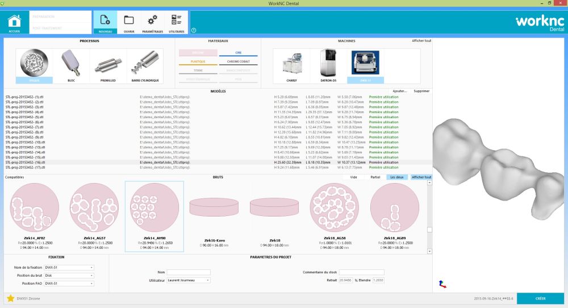Select the Charly machine
568x308 pixels.
(x=291, y=66)
